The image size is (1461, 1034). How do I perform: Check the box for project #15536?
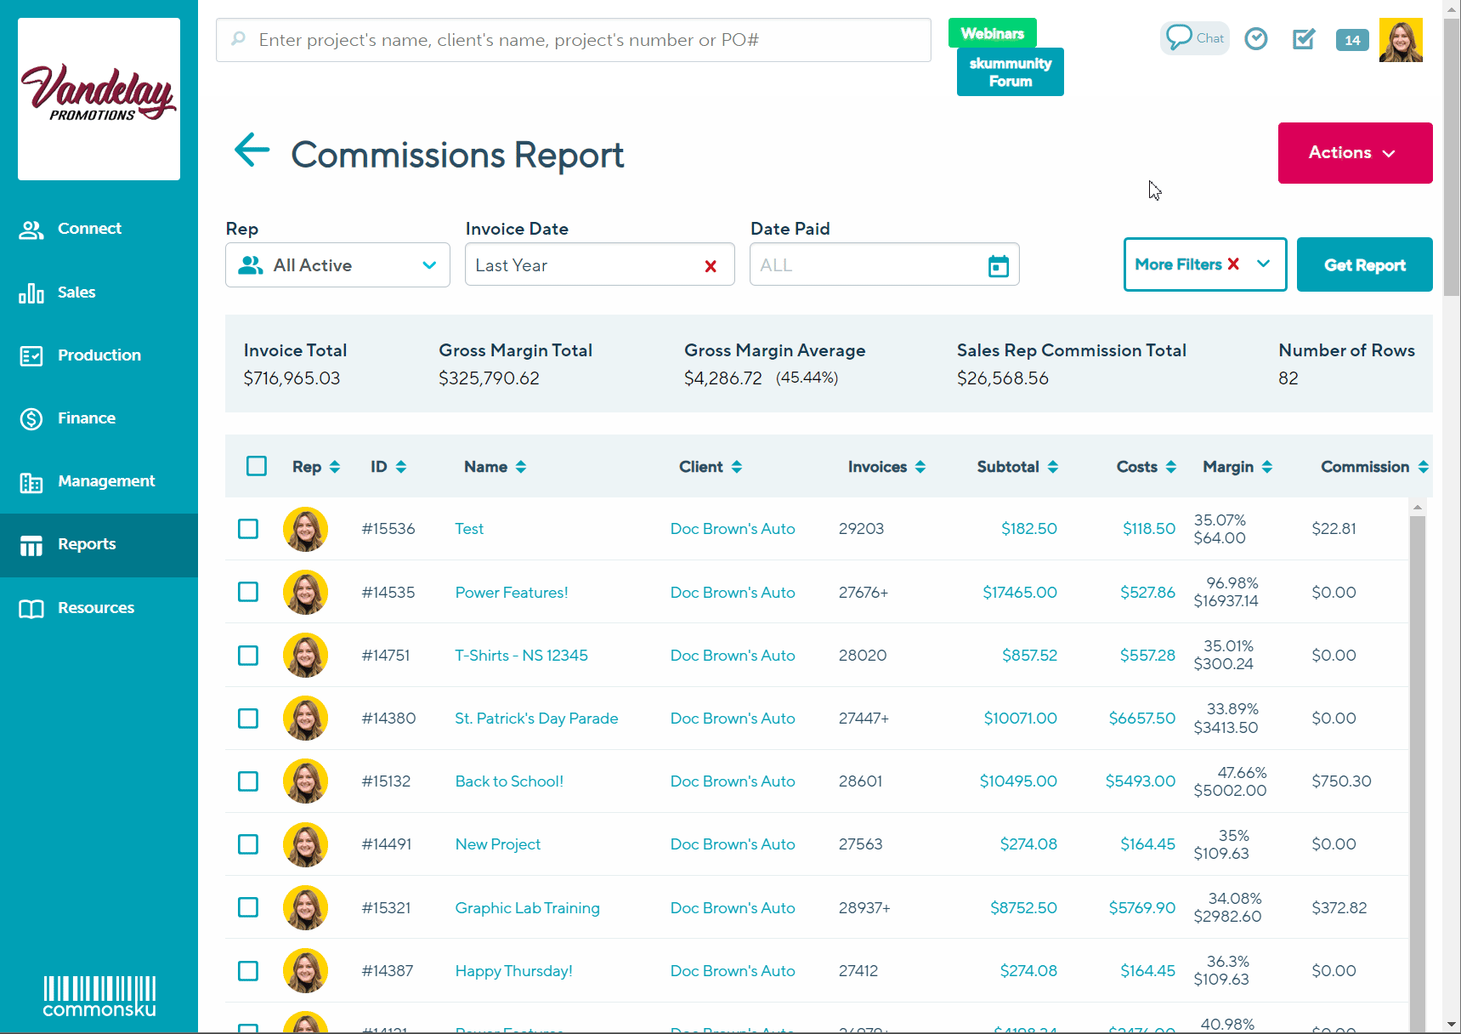pyautogui.click(x=248, y=529)
